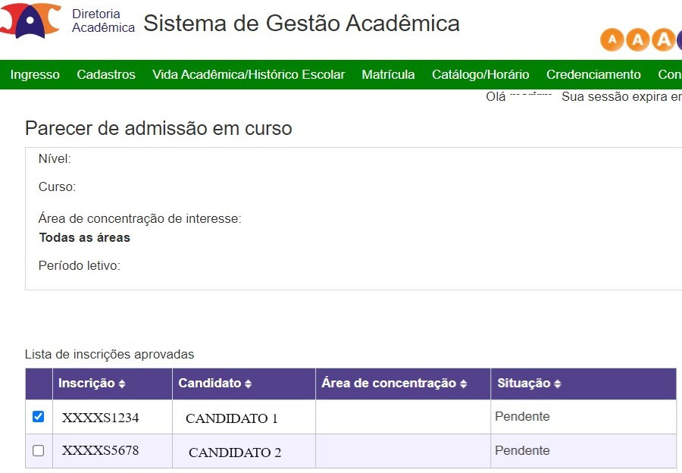The height and width of the screenshot is (473, 682).
Task: Sort table by Candidato column arrows
Action: point(248,384)
